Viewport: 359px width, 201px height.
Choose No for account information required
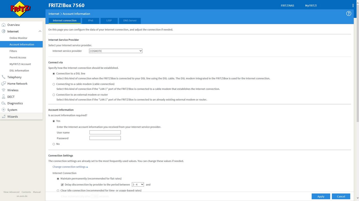54,144
